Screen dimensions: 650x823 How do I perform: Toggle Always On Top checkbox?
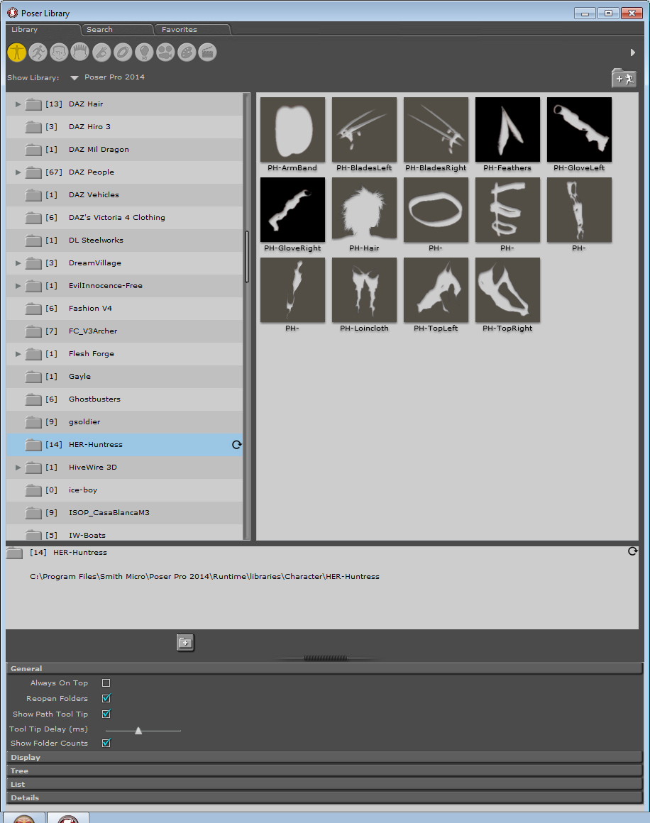[x=106, y=683]
